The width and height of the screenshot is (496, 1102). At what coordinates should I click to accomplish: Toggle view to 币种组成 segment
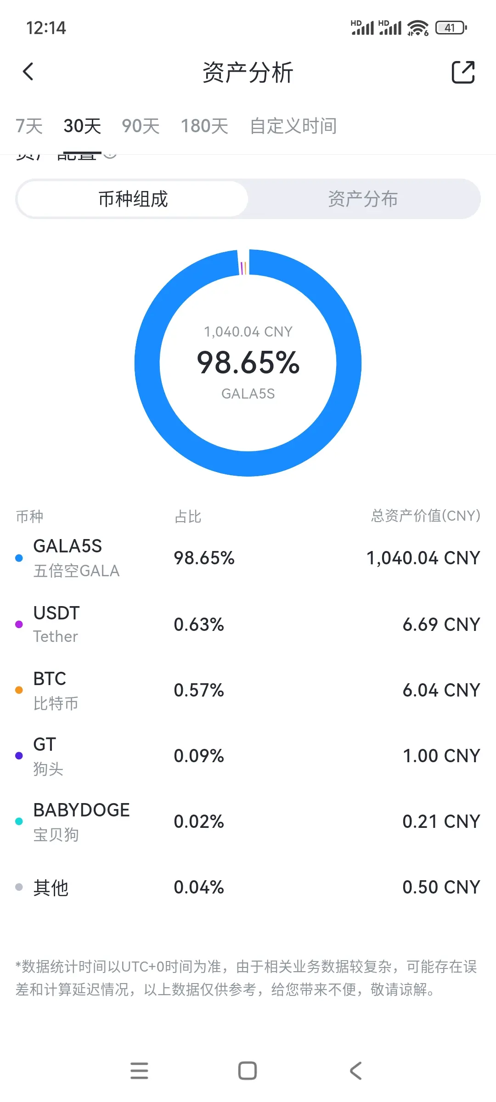coord(133,199)
